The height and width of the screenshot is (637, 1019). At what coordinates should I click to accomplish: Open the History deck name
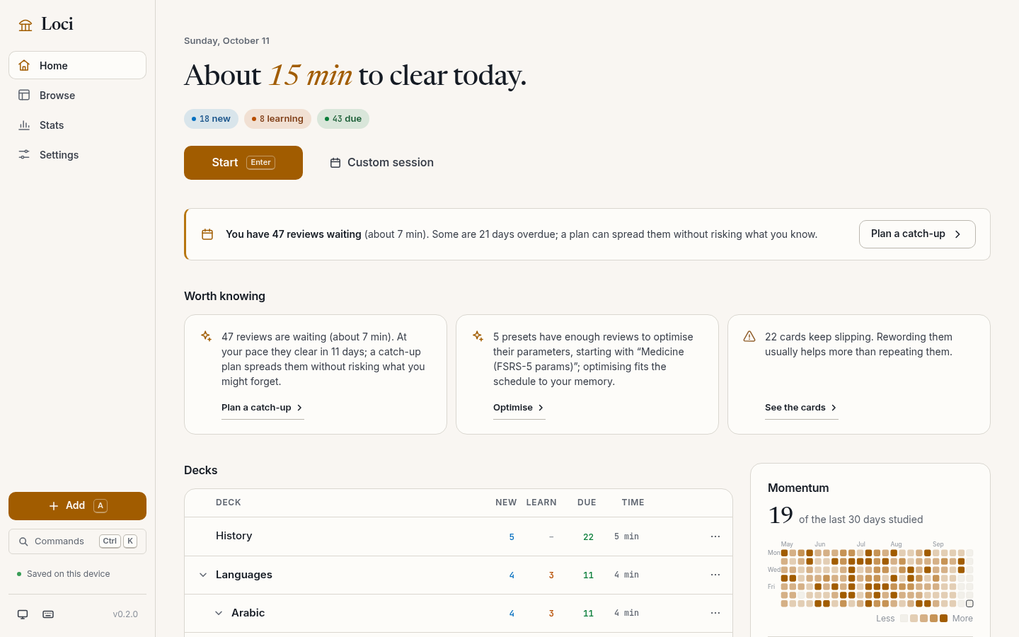(234, 536)
